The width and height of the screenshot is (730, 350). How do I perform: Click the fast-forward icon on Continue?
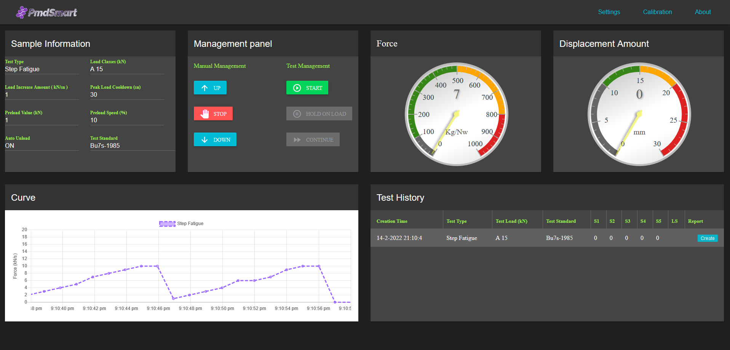coord(297,140)
